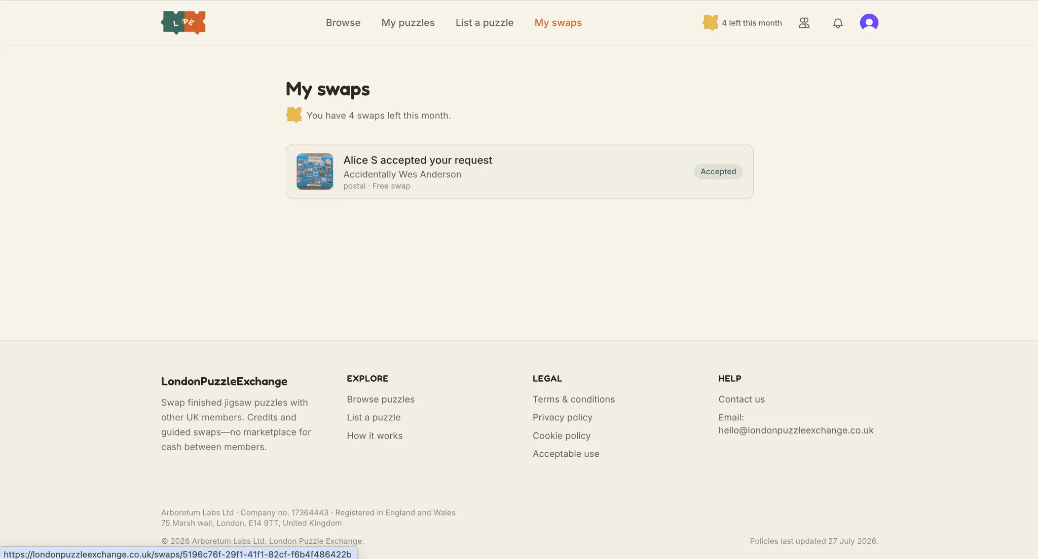Click the 'You have 4 swaps left' message
Viewport: 1038px width, 559px height.
(x=379, y=115)
